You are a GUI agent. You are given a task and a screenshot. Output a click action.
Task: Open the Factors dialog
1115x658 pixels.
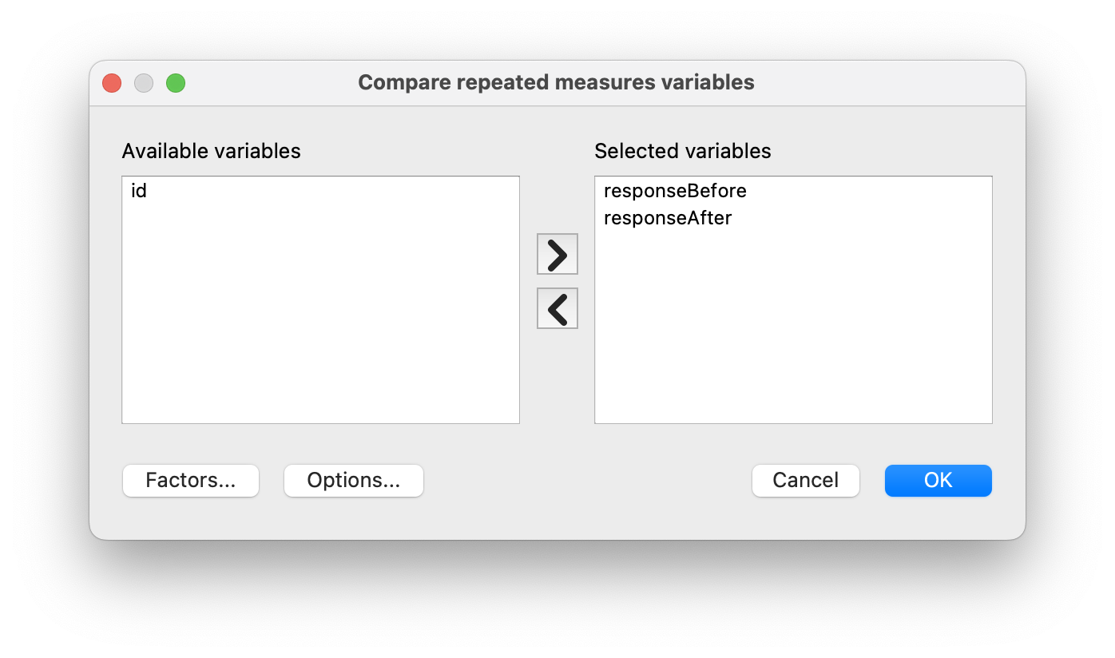click(190, 480)
